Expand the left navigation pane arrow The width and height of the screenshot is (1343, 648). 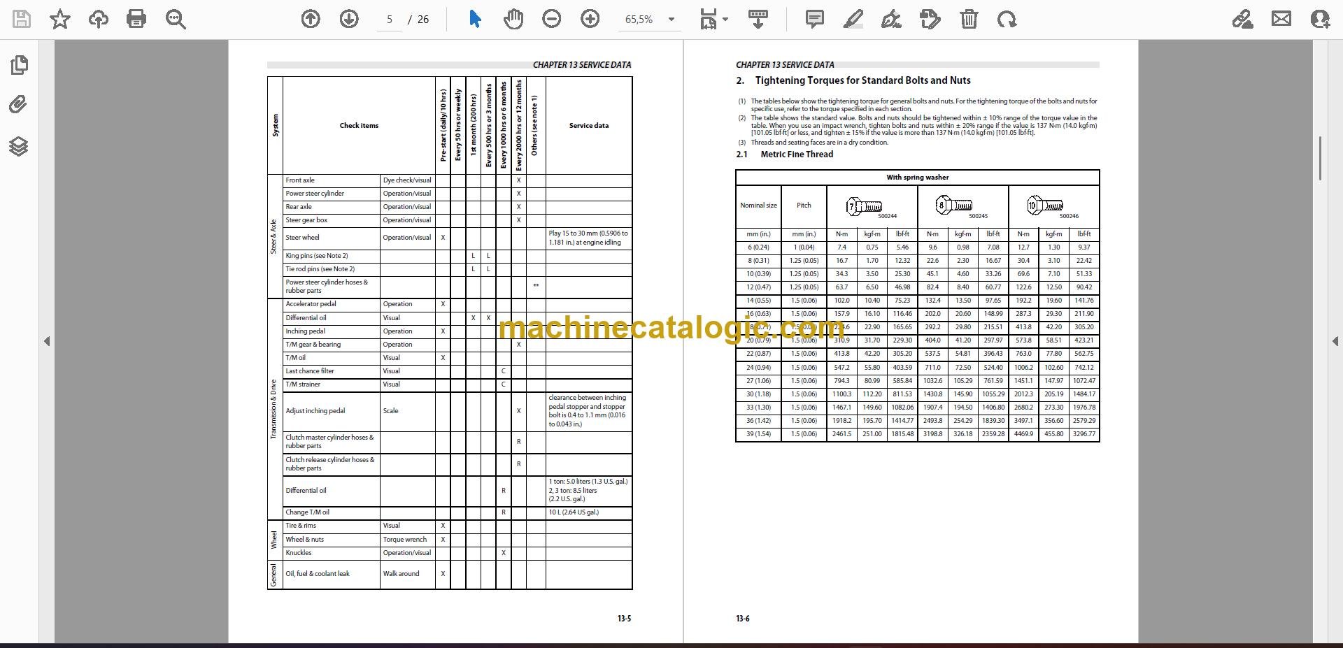[x=47, y=341]
